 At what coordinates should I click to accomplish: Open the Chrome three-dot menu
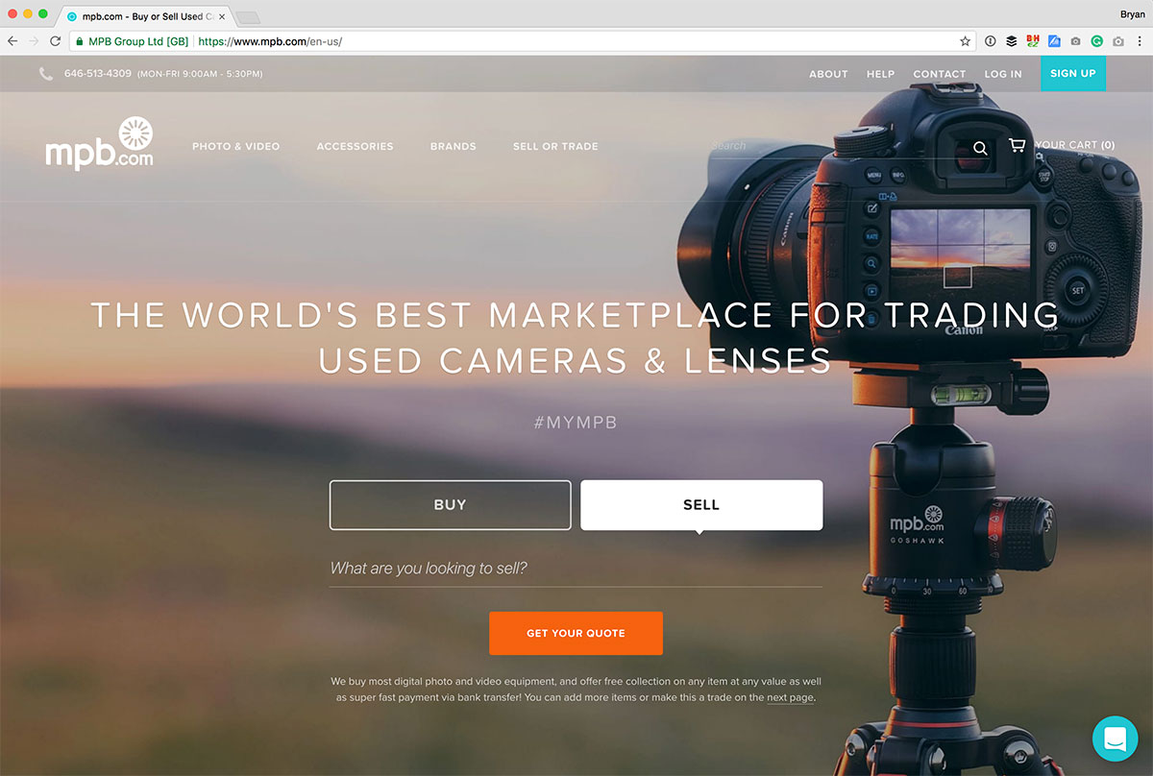point(1140,41)
